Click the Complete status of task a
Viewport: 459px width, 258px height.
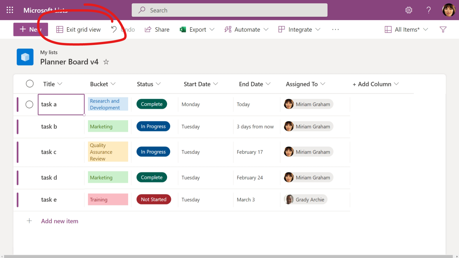[x=152, y=104]
